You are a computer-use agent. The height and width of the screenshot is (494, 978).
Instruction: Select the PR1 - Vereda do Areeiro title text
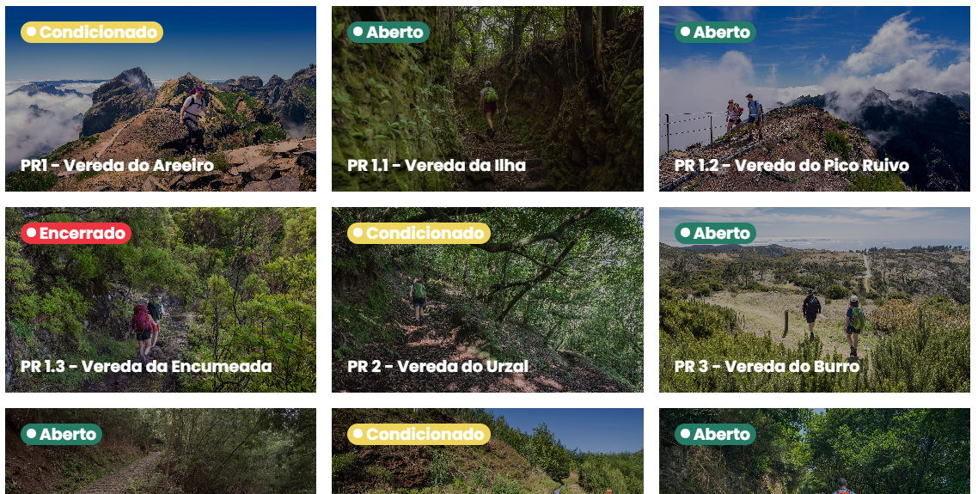[x=117, y=165]
